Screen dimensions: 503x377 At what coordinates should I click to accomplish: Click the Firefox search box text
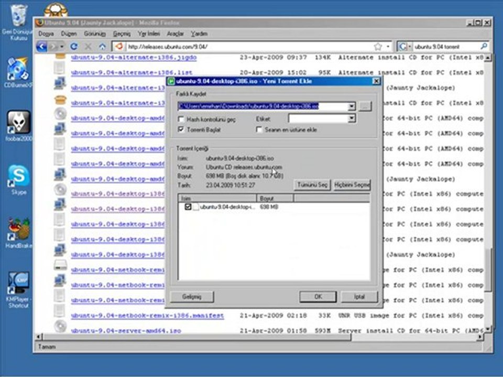[437, 47]
